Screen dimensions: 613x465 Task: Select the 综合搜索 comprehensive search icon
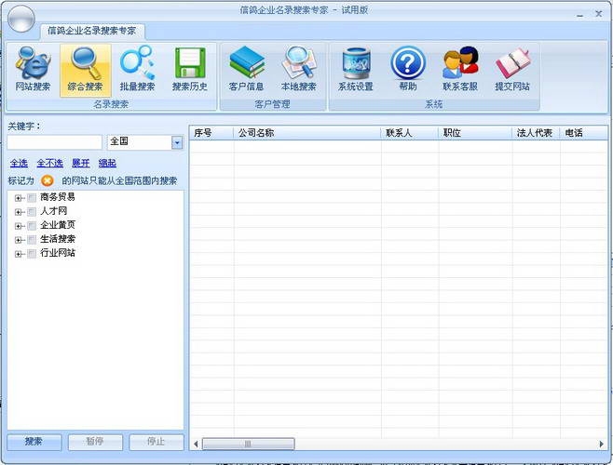(85, 70)
